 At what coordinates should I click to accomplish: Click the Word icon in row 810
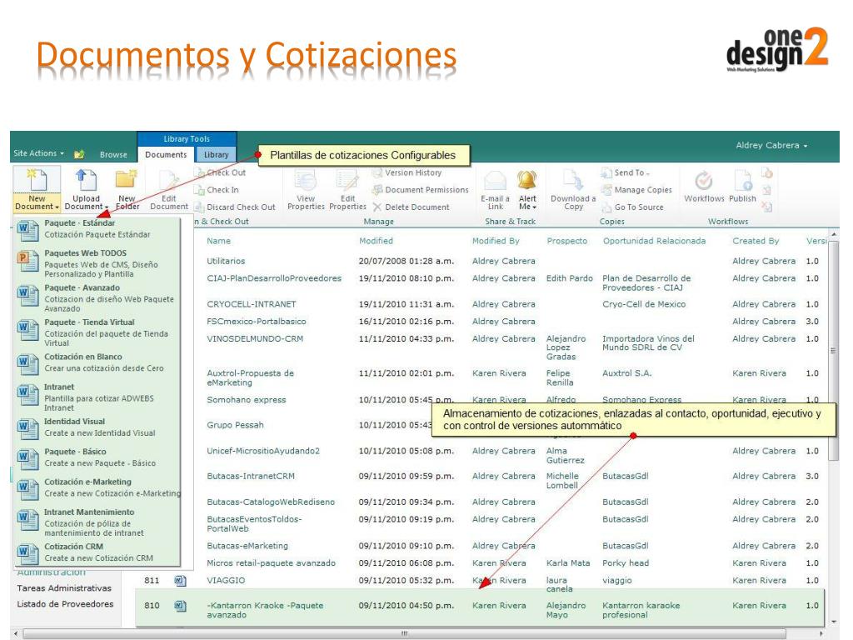click(181, 606)
